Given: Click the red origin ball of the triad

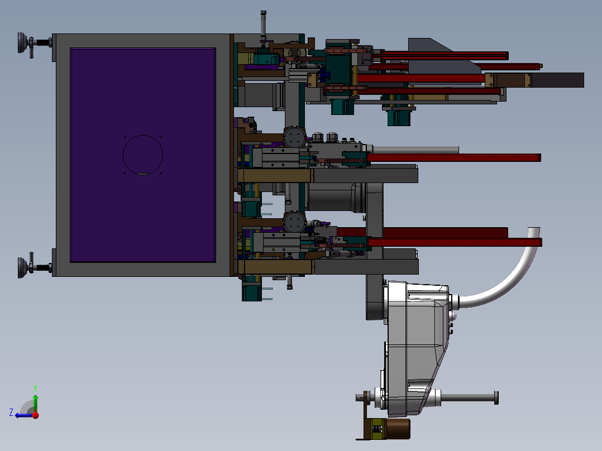Looking at the screenshot, I should coord(36,415).
